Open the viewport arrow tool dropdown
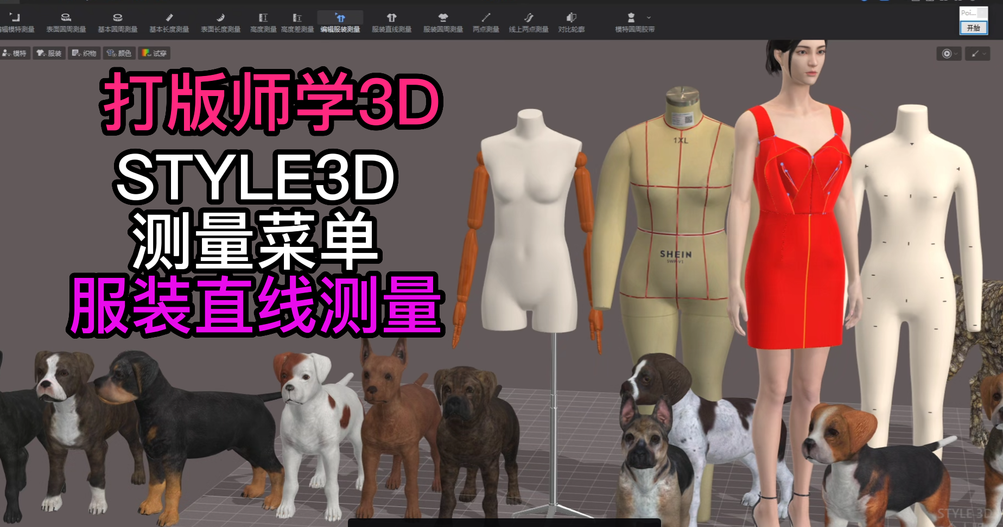This screenshot has width=1003, height=527. (x=978, y=54)
